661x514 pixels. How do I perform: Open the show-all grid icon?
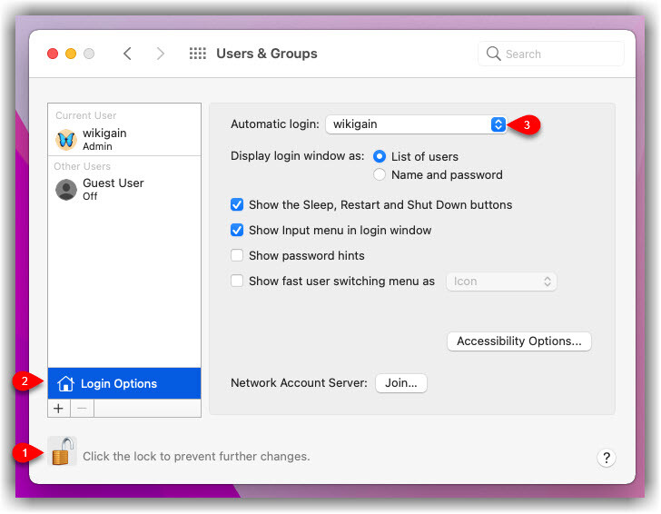[x=197, y=54]
